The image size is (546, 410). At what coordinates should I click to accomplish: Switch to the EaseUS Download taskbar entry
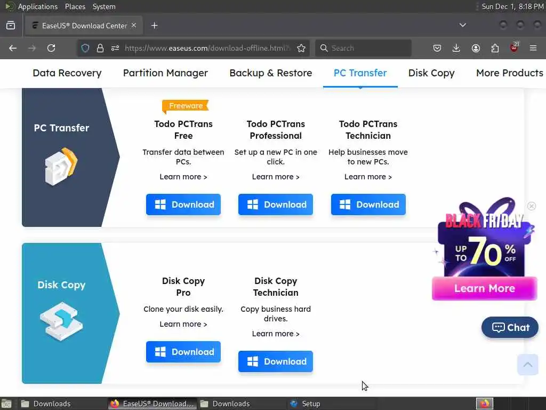(x=152, y=404)
